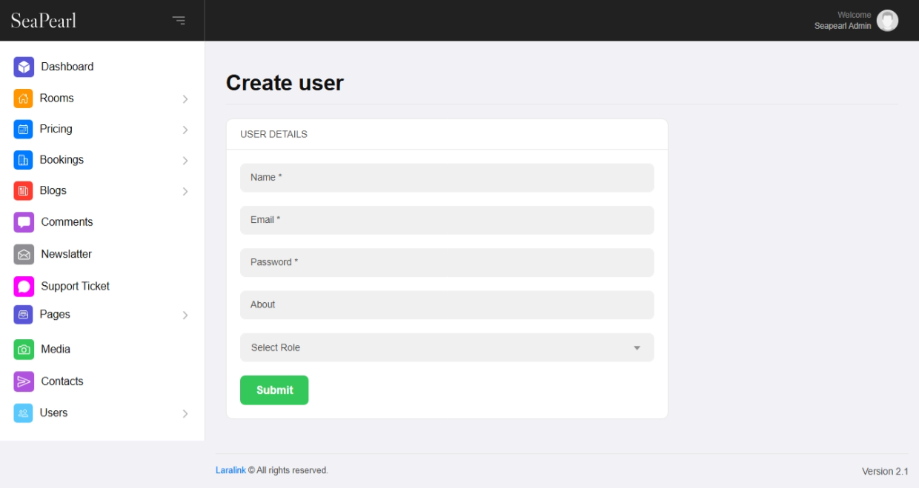This screenshot has width=919, height=488.
Task: Click the Name input field
Action: 447,178
